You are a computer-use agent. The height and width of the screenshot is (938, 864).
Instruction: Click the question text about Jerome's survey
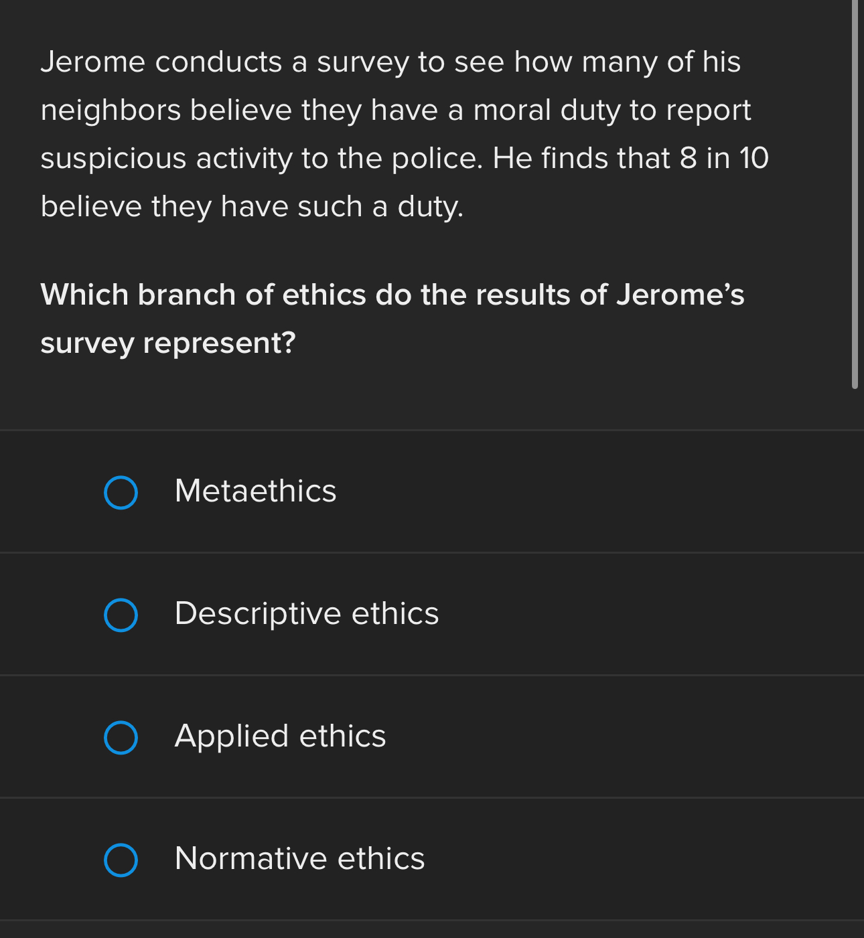392,318
